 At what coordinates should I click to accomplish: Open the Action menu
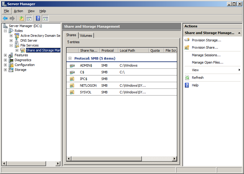[x=18, y=11]
